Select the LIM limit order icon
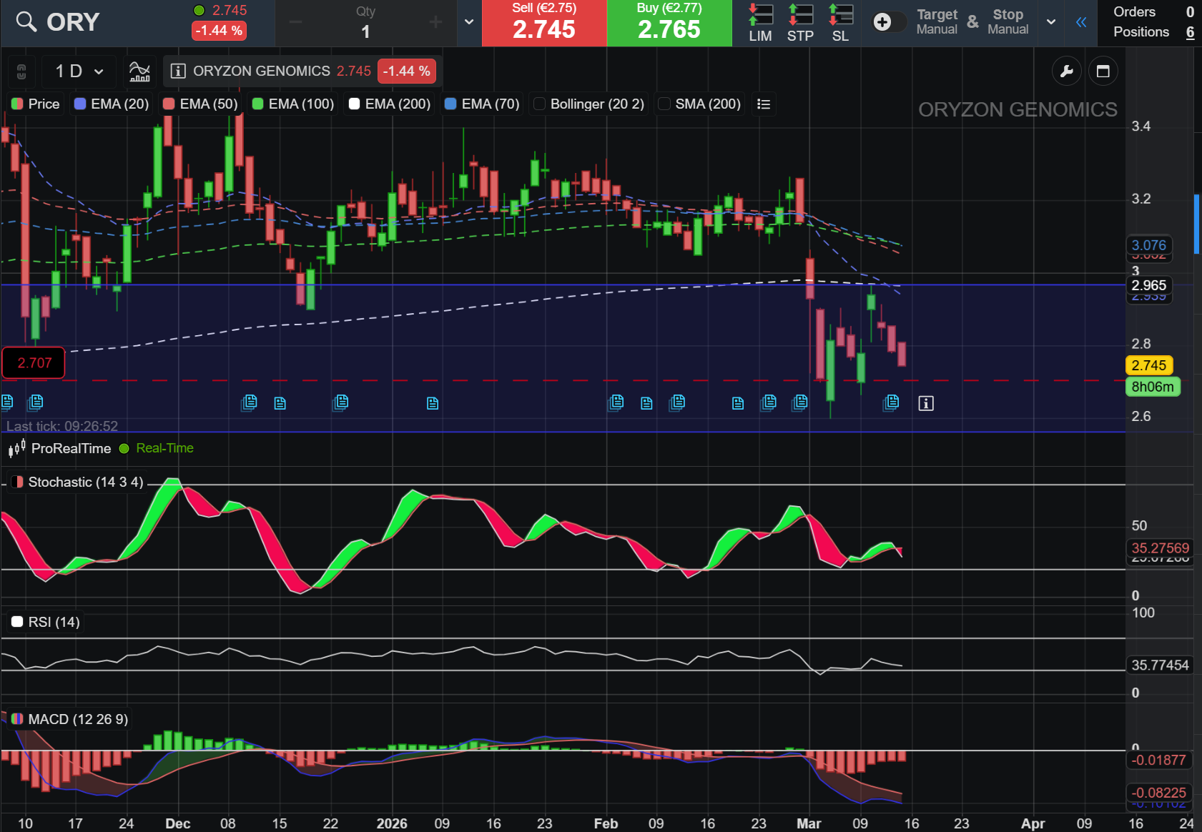The height and width of the screenshot is (832, 1202). (x=760, y=23)
